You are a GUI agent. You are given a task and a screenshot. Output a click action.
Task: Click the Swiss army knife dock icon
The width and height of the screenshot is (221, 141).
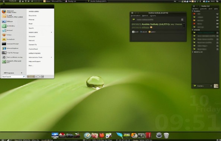click(x=77, y=135)
